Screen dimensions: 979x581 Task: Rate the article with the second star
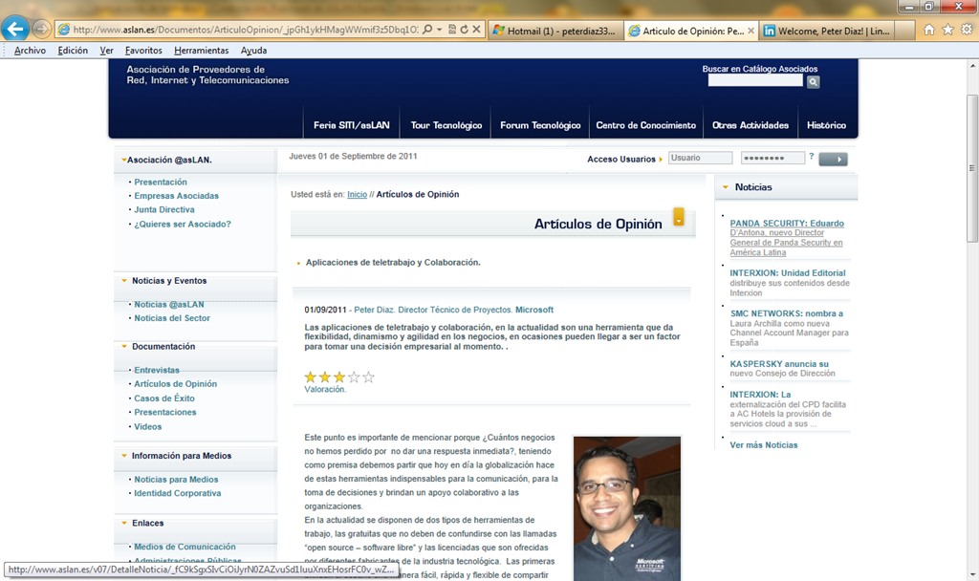(325, 377)
